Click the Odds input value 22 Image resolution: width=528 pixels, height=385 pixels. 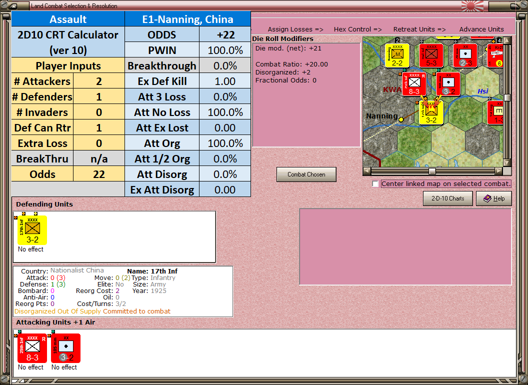click(99, 174)
